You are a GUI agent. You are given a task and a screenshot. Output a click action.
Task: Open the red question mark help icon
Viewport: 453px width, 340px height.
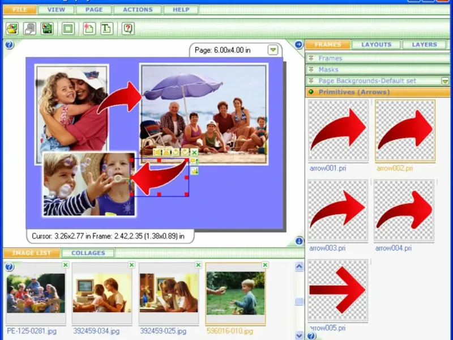click(x=128, y=29)
